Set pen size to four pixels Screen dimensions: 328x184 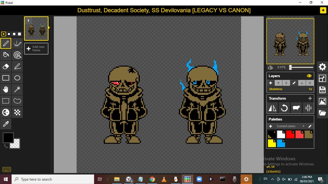point(19,34)
